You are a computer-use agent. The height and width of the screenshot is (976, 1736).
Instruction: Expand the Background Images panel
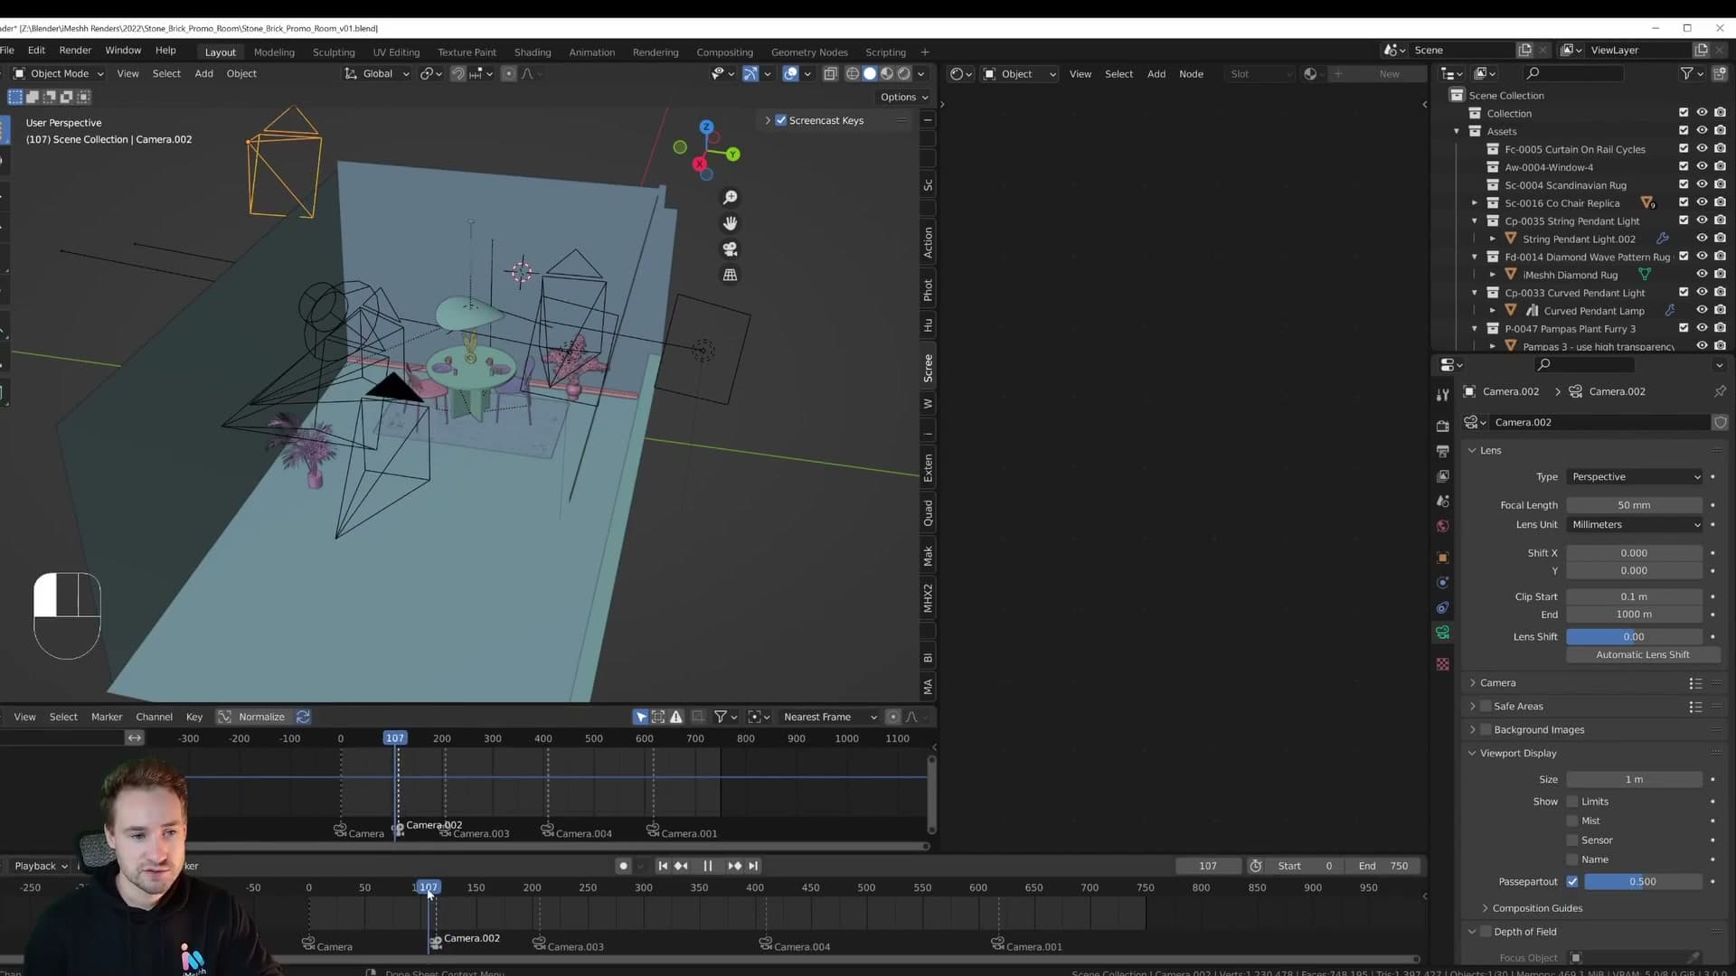tap(1539, 729)
